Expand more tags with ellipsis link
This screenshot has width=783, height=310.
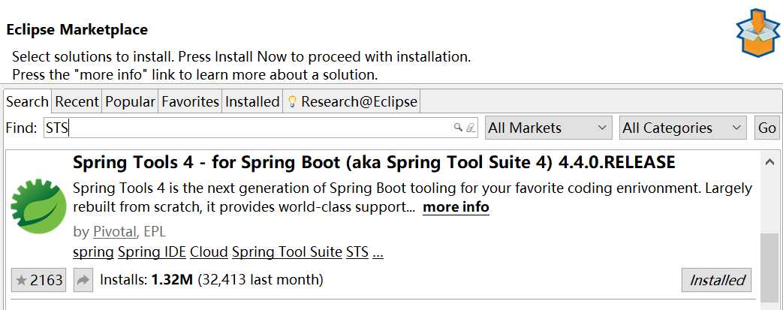tap(378, 252)
